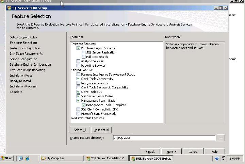Select Feature Selection step in sidebar
The image size is (245, 164).
click(x=23, y=43)
